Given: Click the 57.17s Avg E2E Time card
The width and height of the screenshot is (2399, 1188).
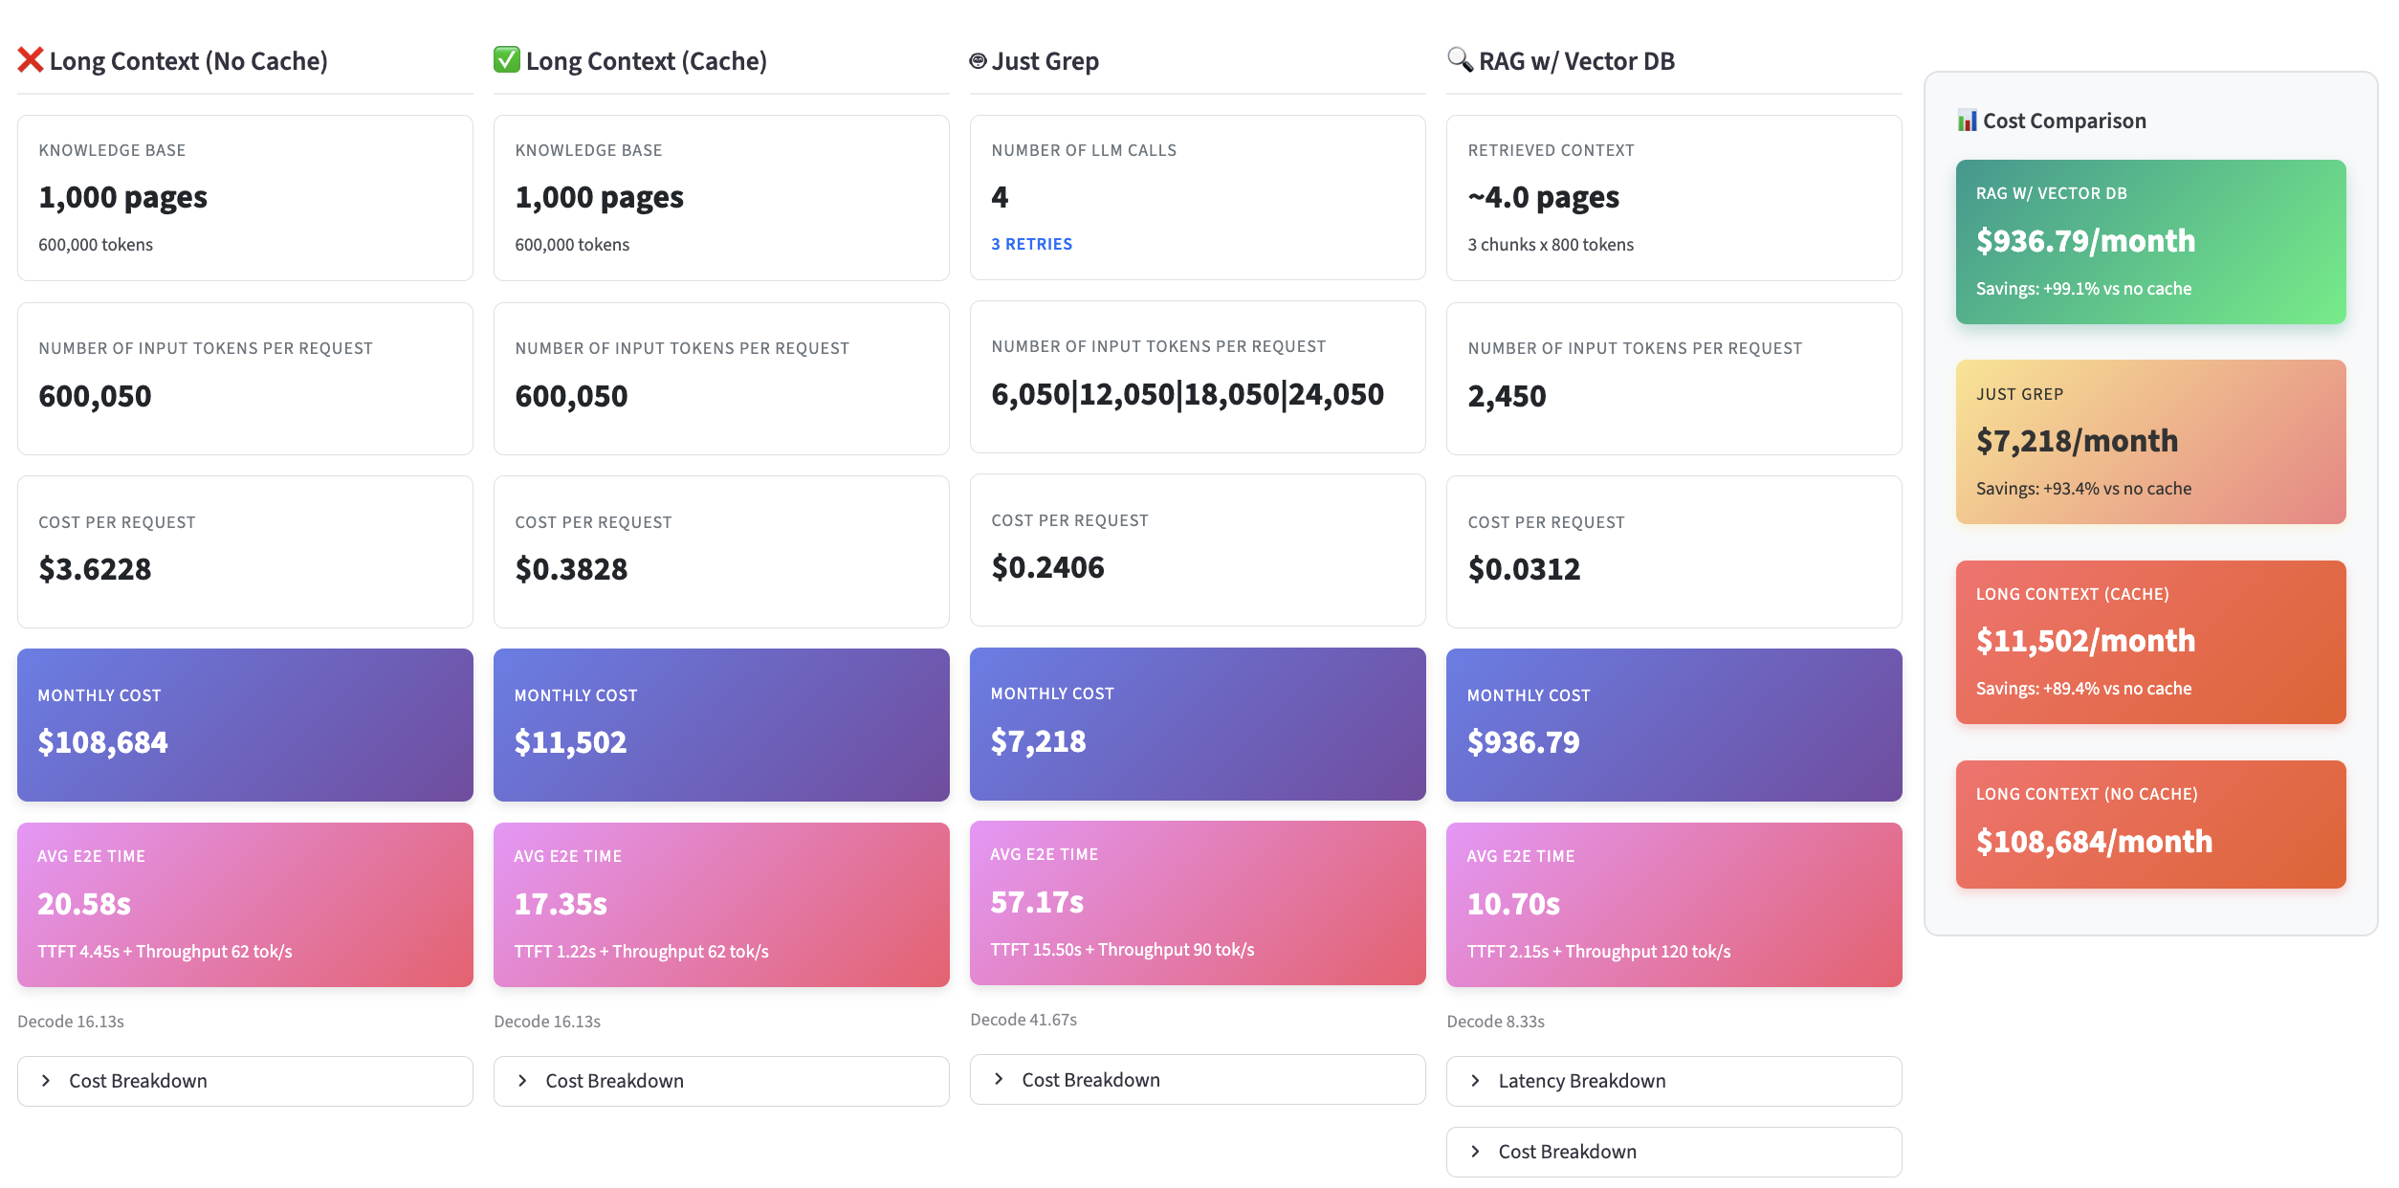Looking at the screenshot, I should pyautogui.click(x=1198, y=902).
